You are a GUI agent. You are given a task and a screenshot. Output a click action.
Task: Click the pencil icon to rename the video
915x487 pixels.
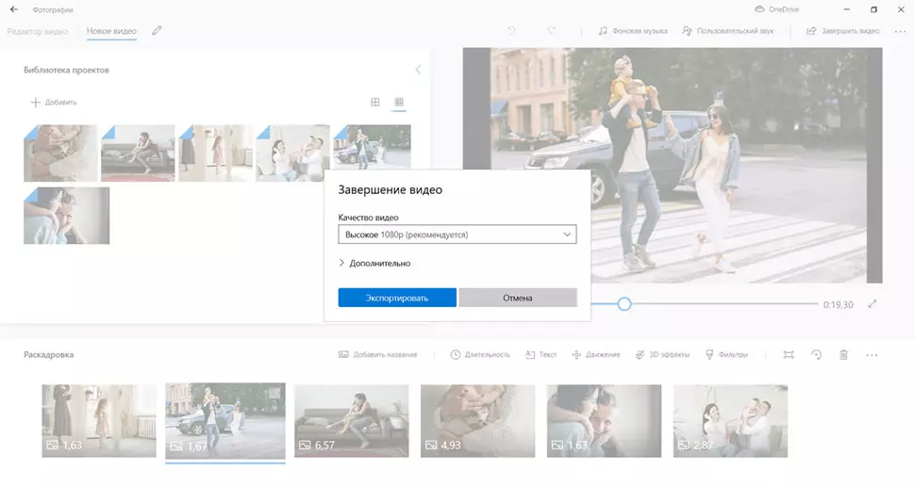[157, 31]
